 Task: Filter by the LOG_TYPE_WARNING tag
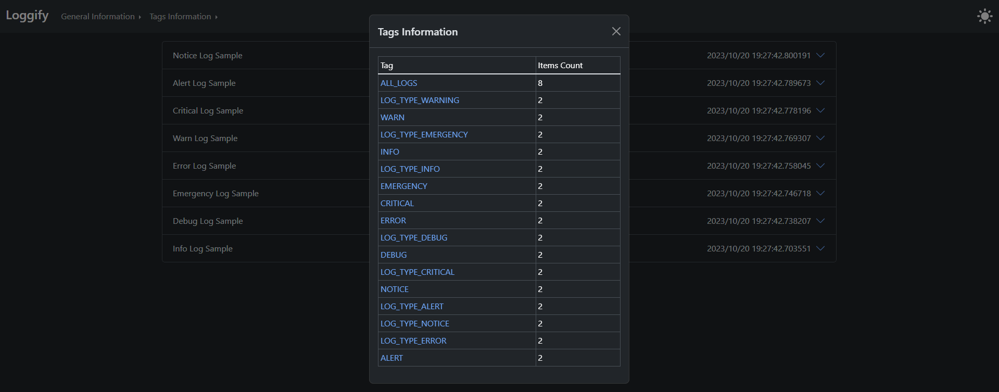click(420, 100)
